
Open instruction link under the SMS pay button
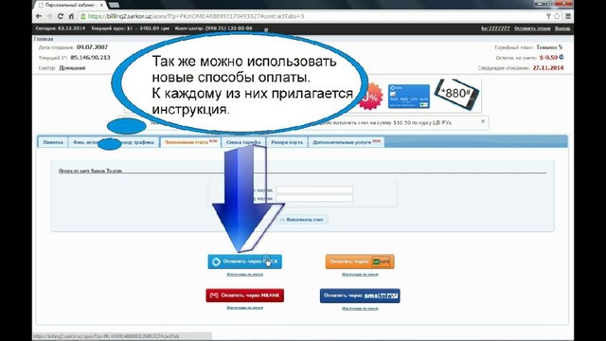coord(360,308)
